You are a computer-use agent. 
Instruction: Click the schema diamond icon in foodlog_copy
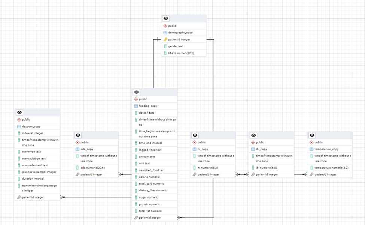coord(136,99)
